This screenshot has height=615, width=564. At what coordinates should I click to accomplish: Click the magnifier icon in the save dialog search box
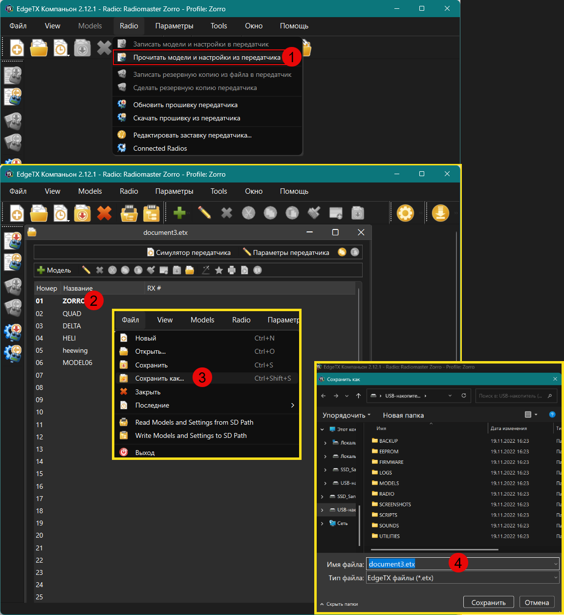(x=550, y=396)
